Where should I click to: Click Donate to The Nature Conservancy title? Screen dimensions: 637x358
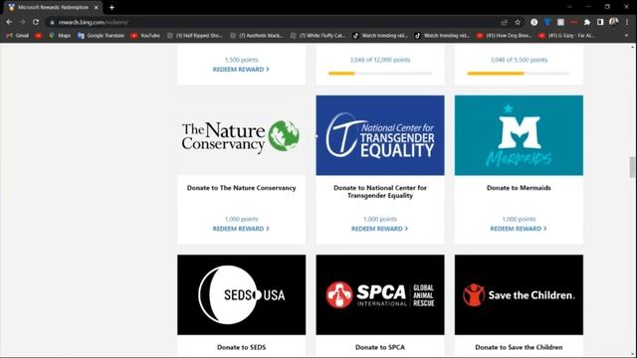point(241,188)
